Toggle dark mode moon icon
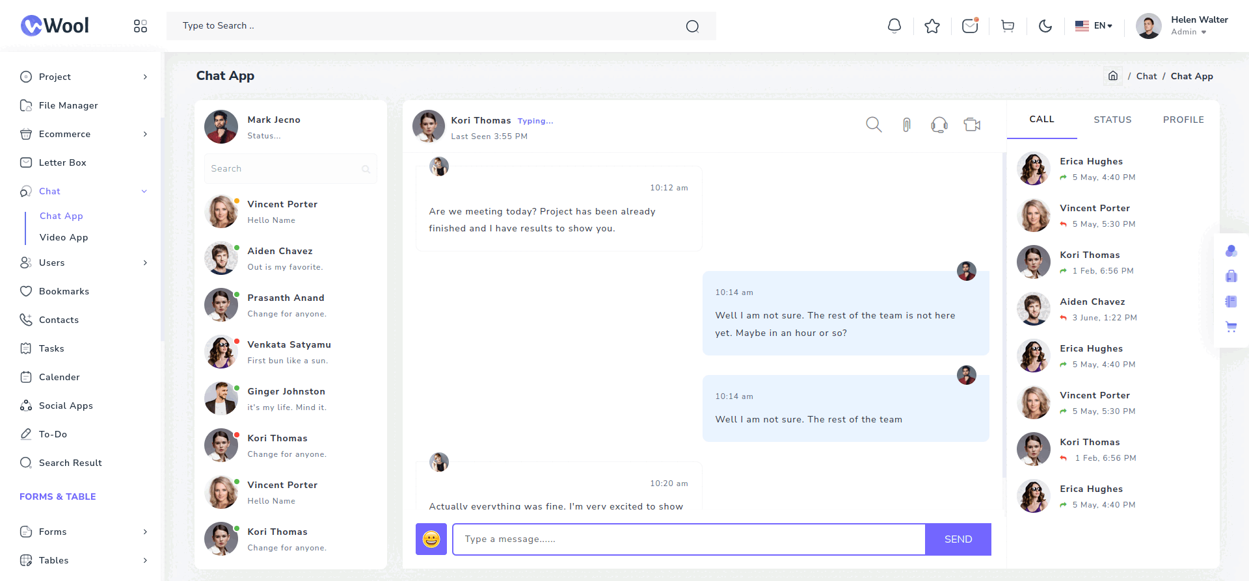Screen dimensions: 1249x581 [1045, 26]
